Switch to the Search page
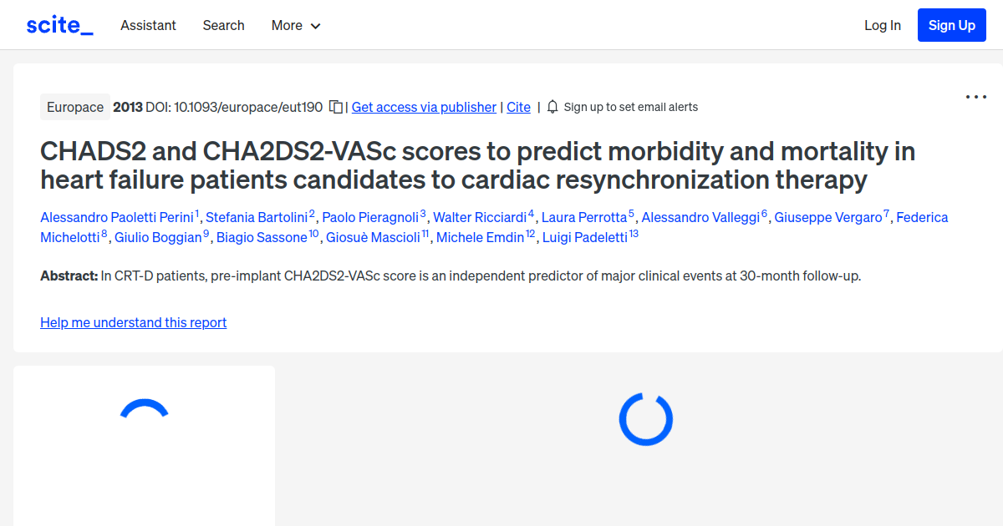The width and height of the screenshot is (1003, 526). coord(223,25)
